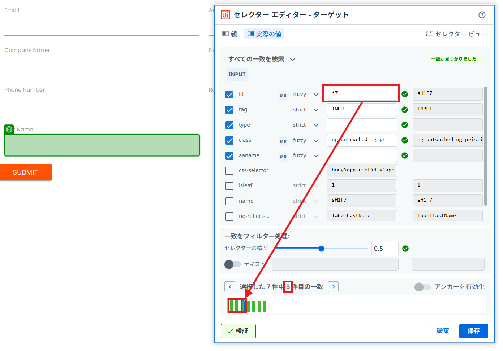Click the attribute list vertical scrollbar
Viewport: 503px width, 351px height.
(x=486, y=146)
